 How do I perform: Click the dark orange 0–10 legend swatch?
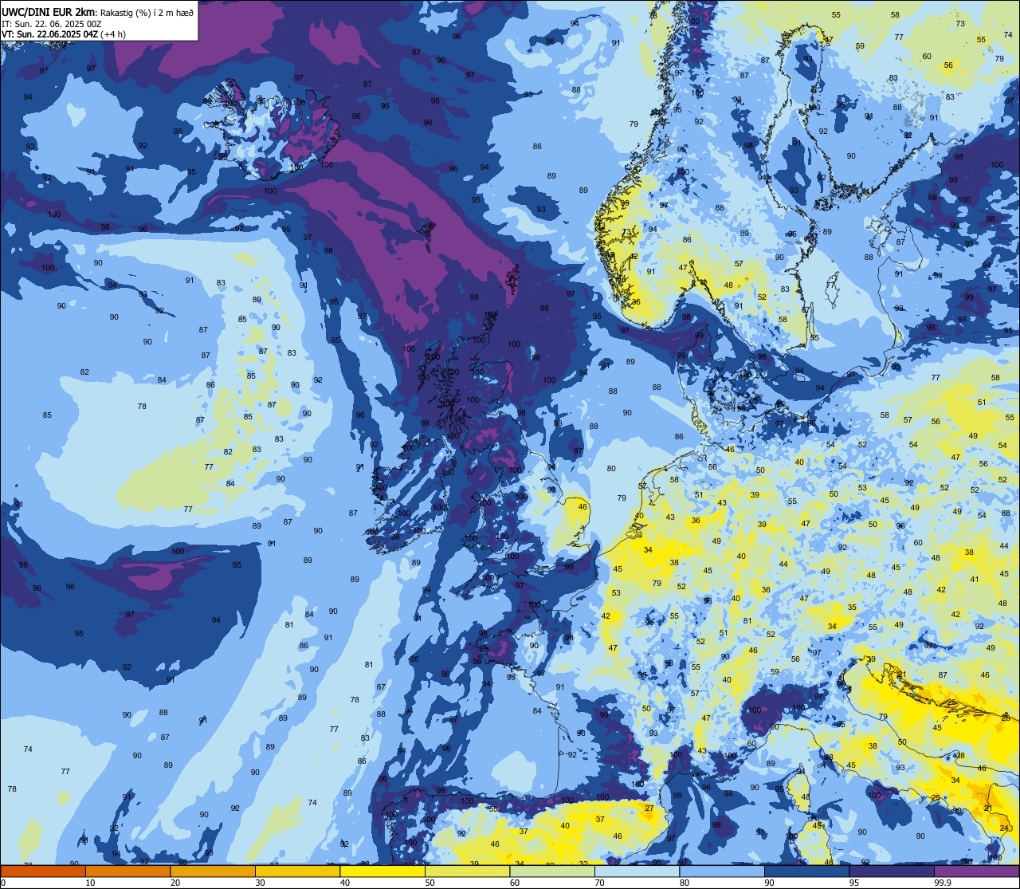click(43, 871)
